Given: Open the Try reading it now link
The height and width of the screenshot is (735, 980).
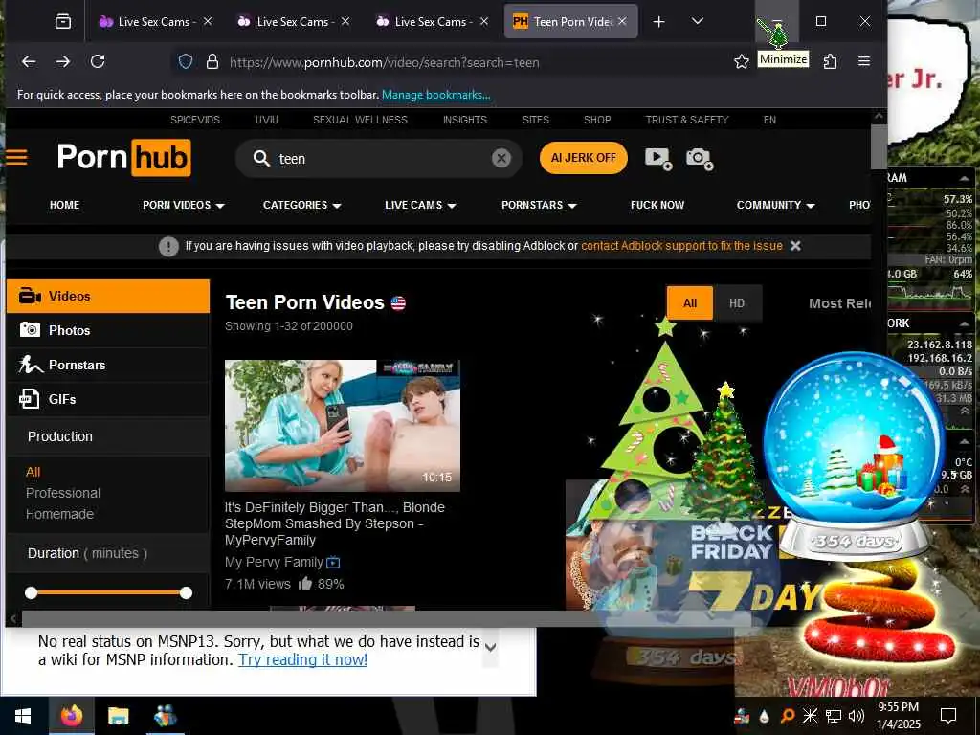Looking at the screenshot, I should coord(303,660).
